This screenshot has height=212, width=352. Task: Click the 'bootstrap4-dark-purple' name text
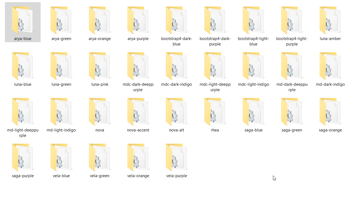coord(215,41)
